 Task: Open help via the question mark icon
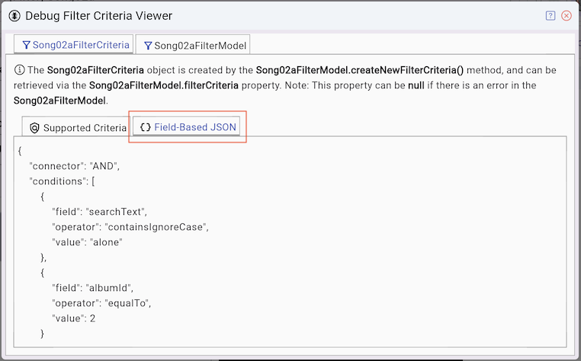tap(551, 15)
